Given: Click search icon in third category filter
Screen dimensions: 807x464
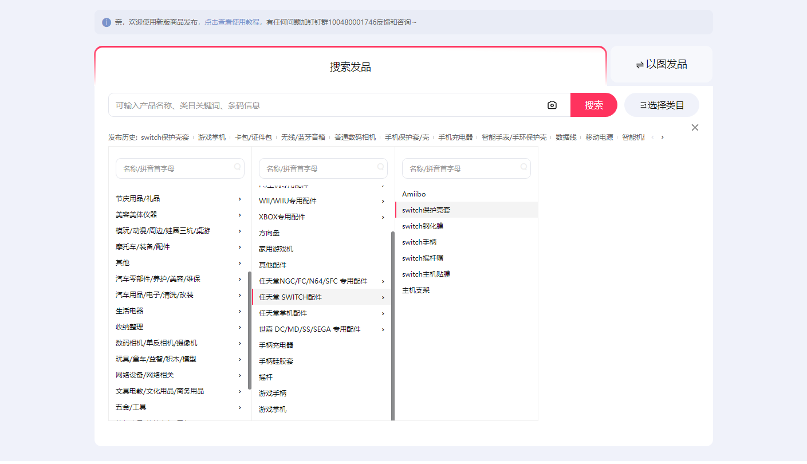Looking at the screenshot, I should coord(523,167).
